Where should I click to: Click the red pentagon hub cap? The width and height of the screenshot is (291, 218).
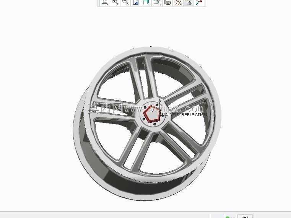tap(152, 114)
